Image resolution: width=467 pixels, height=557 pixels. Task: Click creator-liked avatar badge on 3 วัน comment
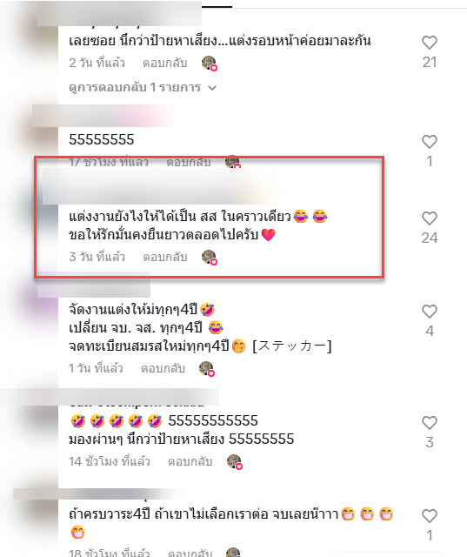point(210,258)
